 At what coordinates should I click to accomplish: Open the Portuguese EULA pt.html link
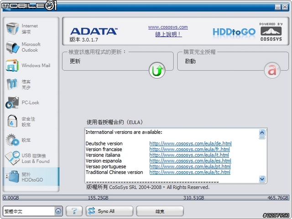tap(190, 167)
